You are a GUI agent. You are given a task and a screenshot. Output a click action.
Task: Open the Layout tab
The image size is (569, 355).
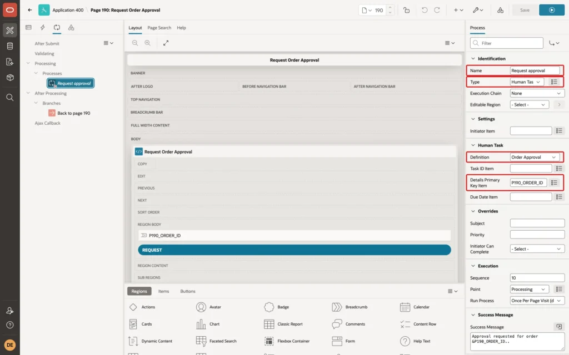pyautogui.click(x=135, y=28)
